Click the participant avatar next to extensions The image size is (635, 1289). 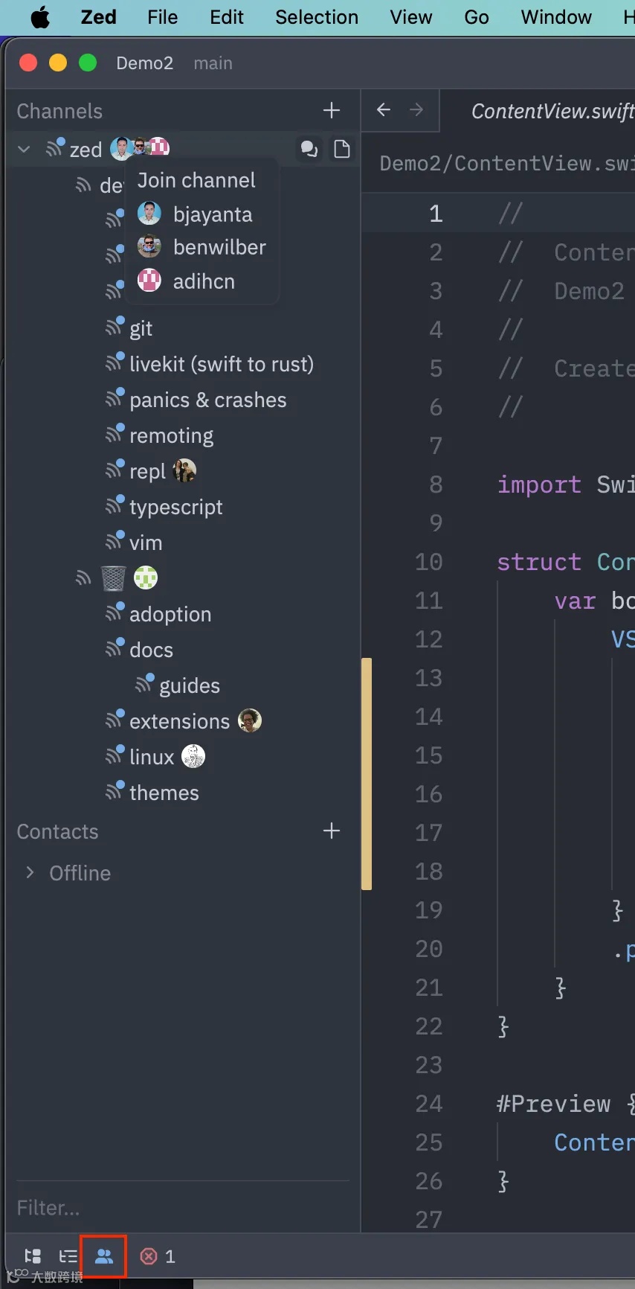pyautogui.click(x=250, y=720)
